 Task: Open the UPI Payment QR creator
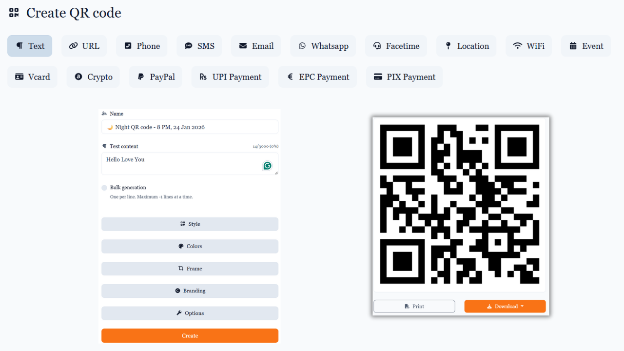(230, 77)
